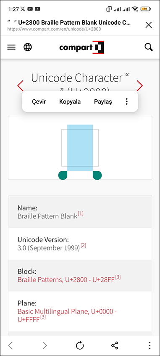Reload the page with refresh icon
Viewport: 160px width, 356px height.
pyautogui.click(x=80, y=345)
